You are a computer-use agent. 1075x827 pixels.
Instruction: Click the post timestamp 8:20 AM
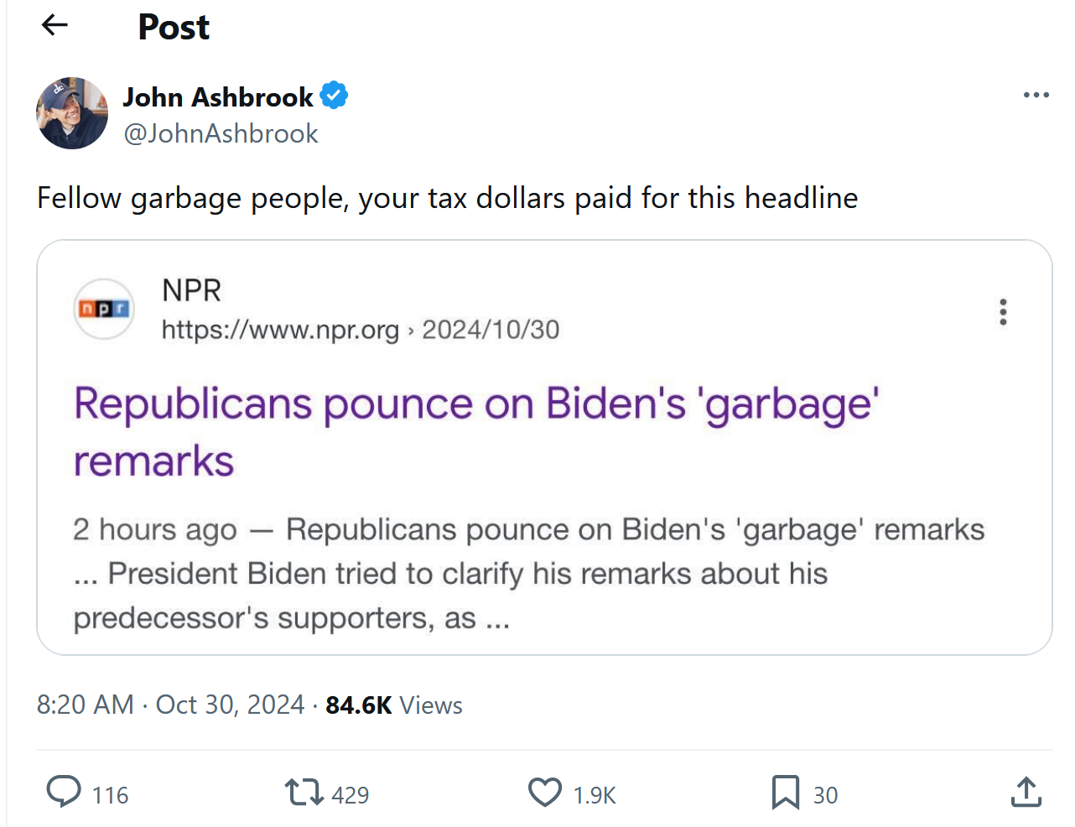[x=85, y=705]
